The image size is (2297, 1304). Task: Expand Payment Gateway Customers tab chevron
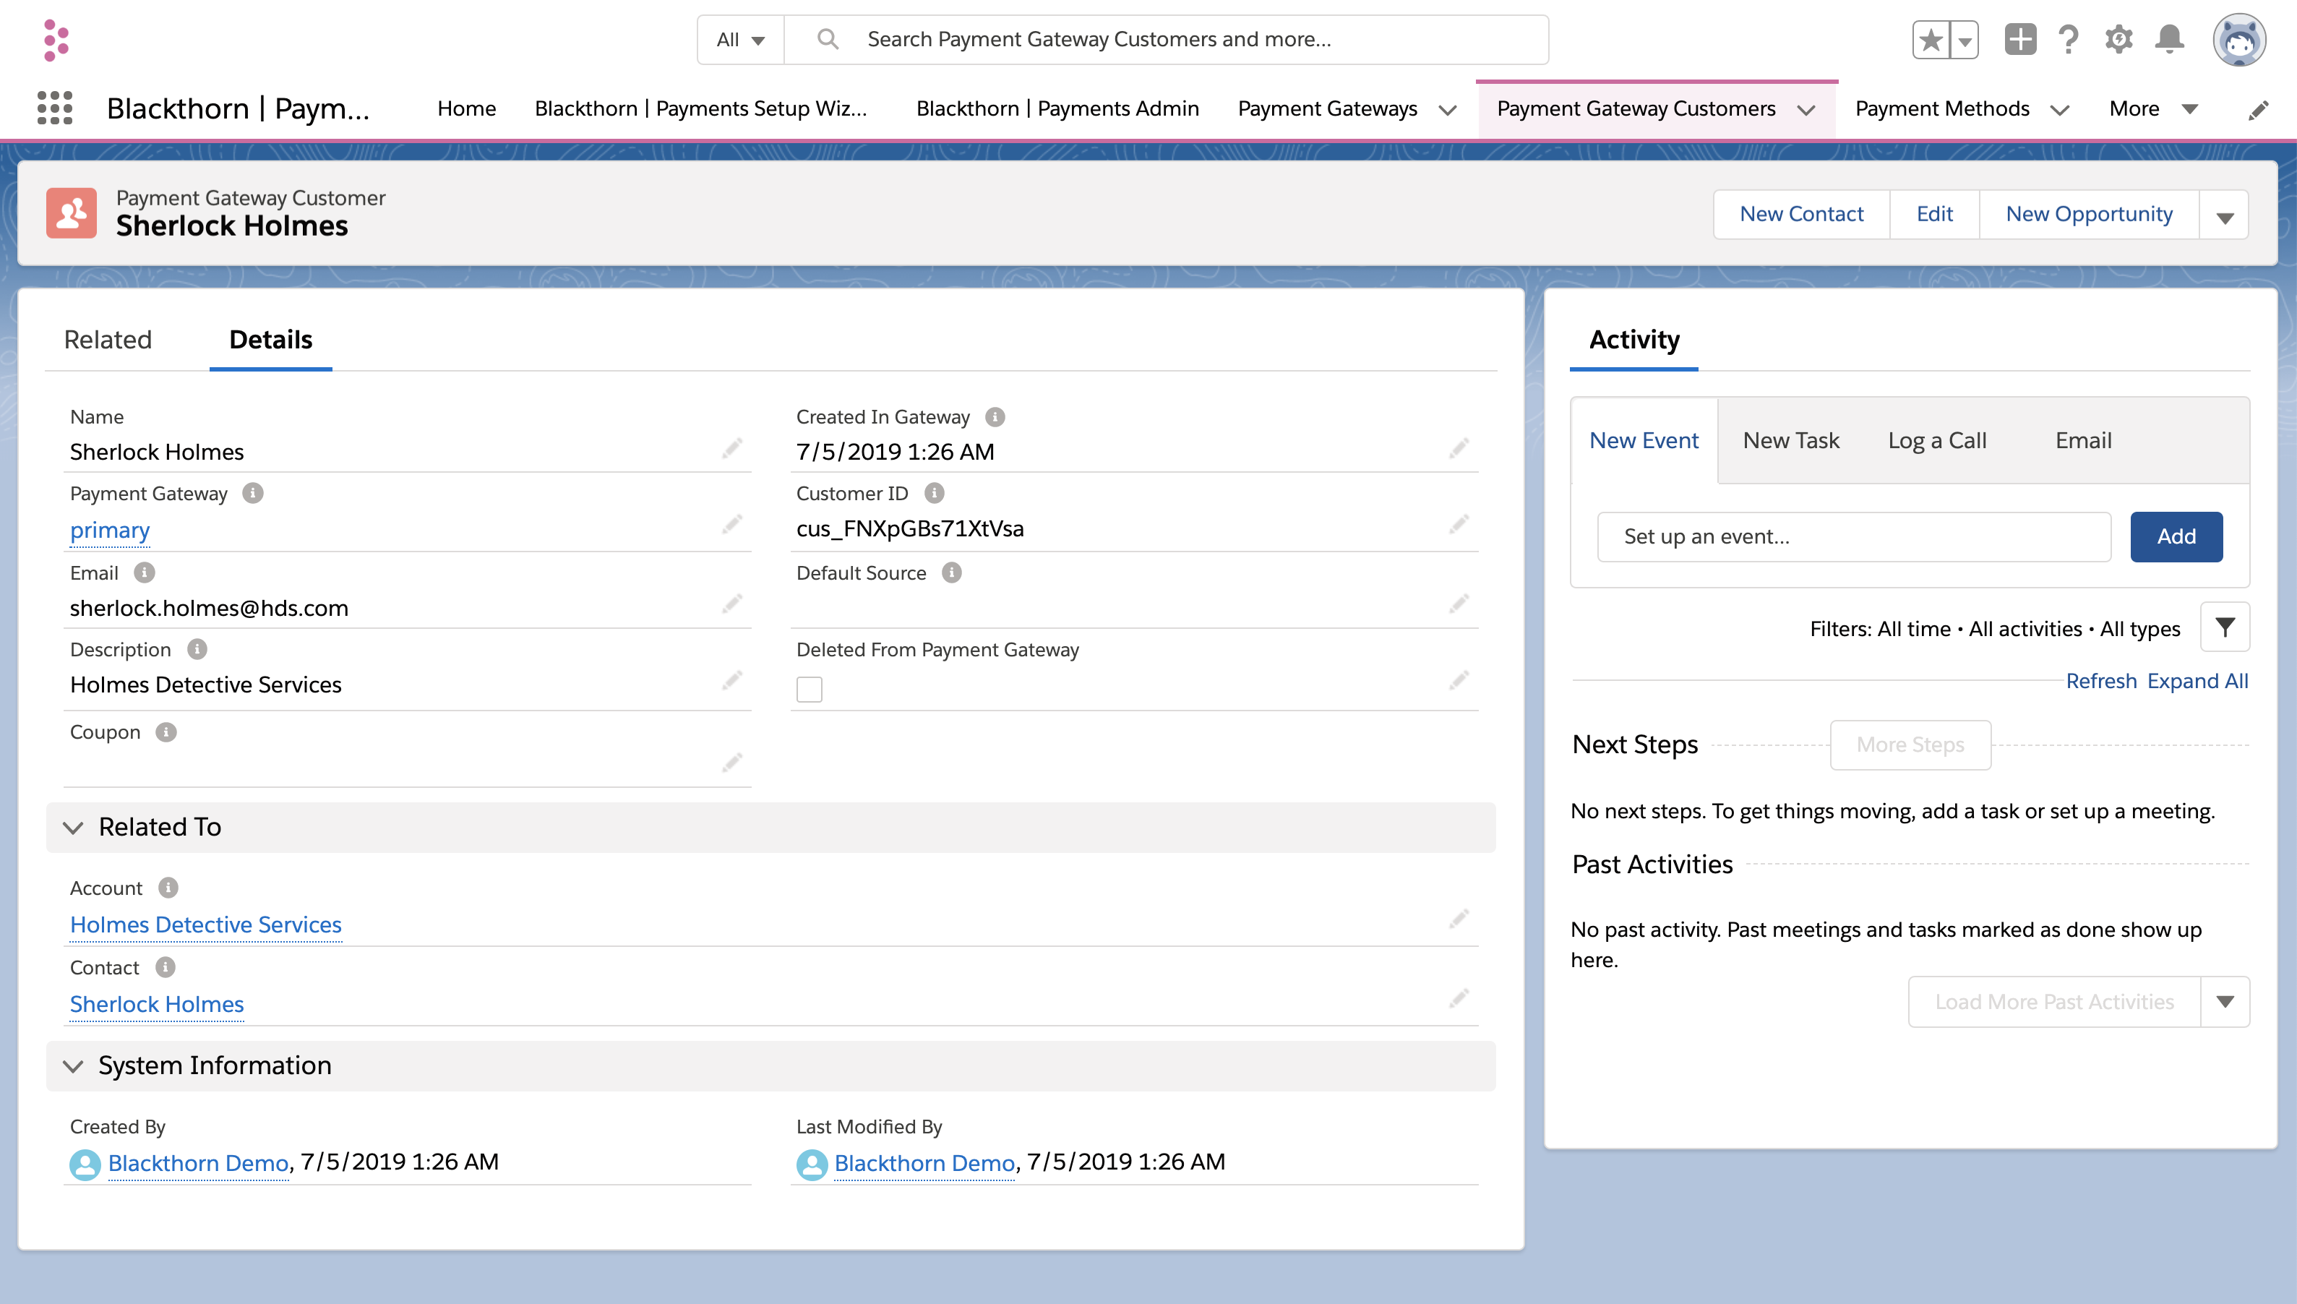[1806, 110]
